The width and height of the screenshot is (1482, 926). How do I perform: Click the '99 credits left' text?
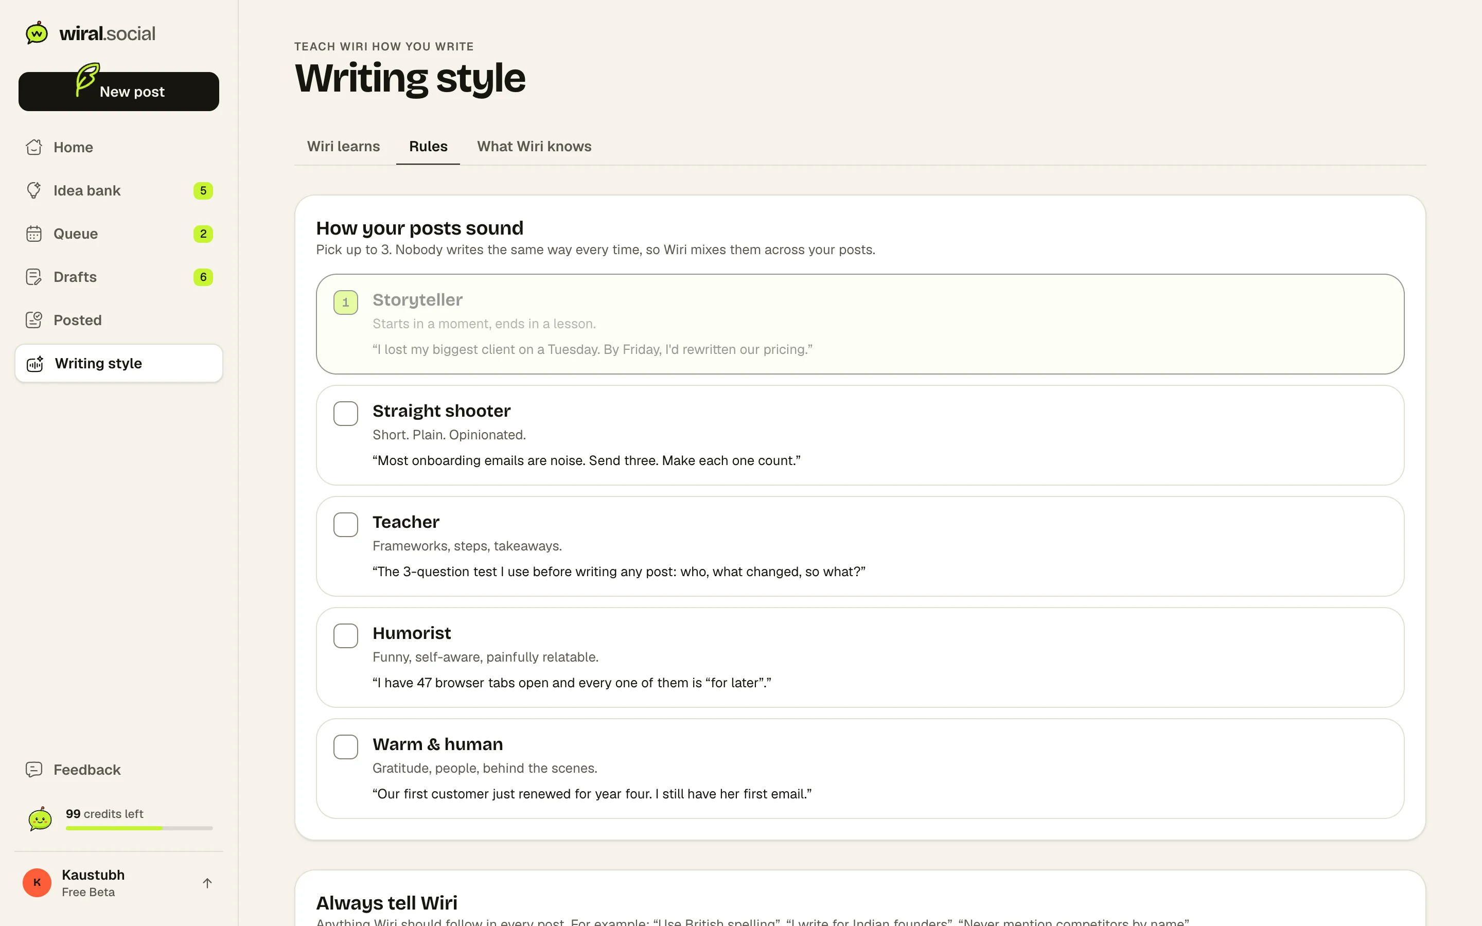[105, 813]
